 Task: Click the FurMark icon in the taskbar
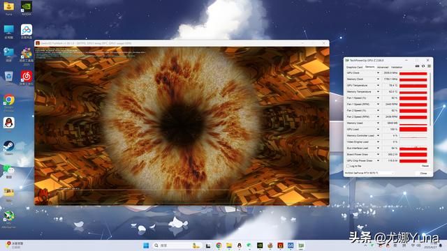[280, 245]
